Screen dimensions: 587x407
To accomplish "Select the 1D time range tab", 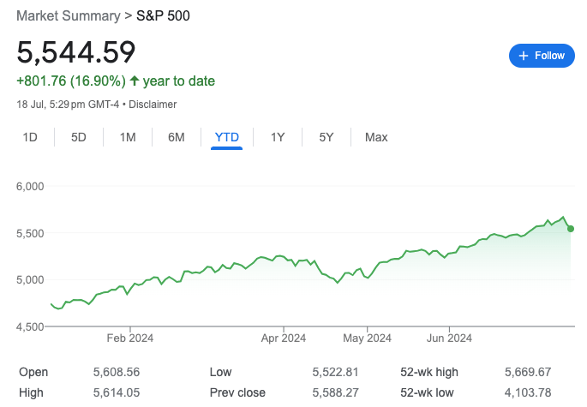I will (29, 137).
